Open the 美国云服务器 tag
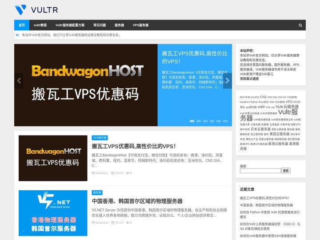The image size is (320, 240). [280, 134]
